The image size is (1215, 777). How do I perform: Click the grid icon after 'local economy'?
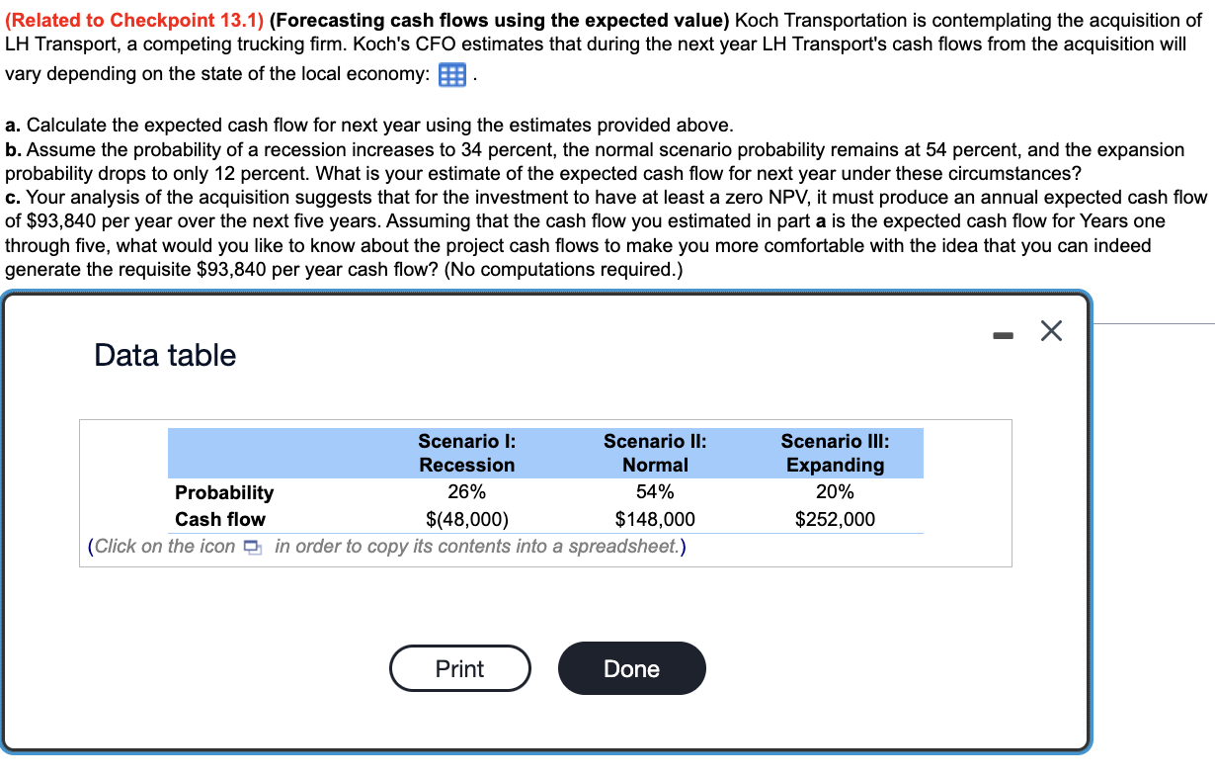point(451,74)
